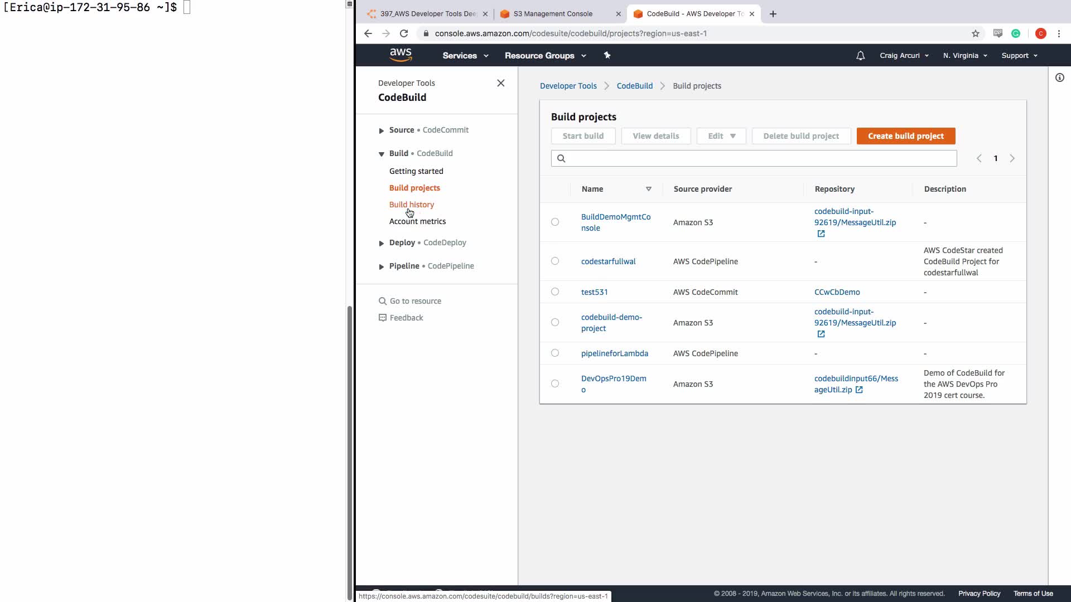1071x602 pixels.
Task: Open DevOpsPro19Demo repository external link icon
Action: pos(859,390)
